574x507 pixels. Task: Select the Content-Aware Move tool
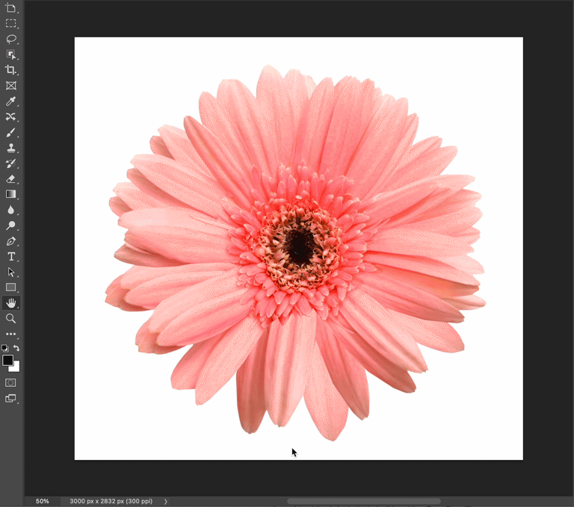coord(11,116)
